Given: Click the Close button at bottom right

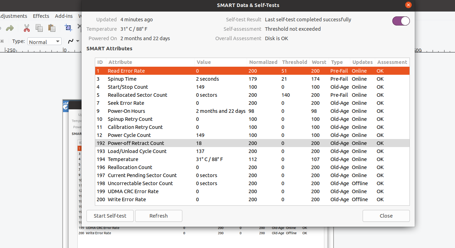Looking at the screenshot, I should 386,216.
